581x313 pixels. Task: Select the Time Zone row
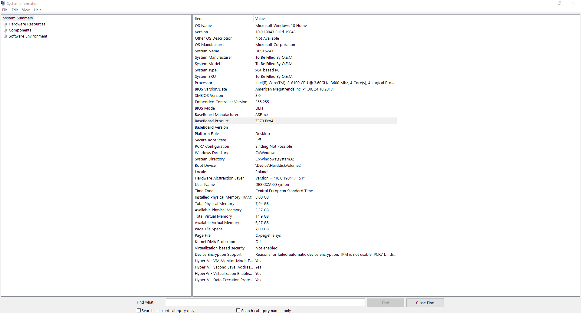pyautogui.click(x=295, y=191)
